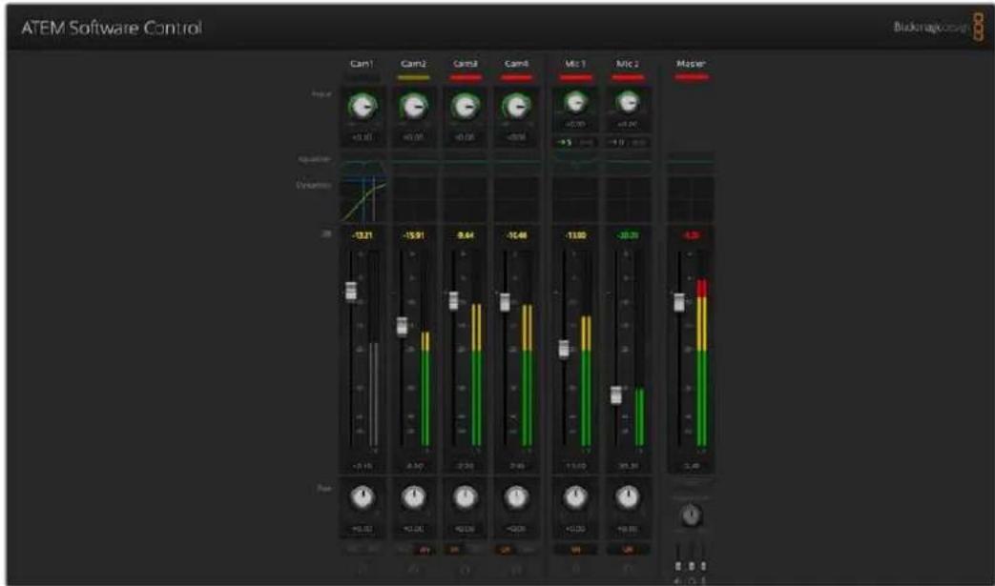The width and height of the screenshot is (995, 586).
Task: Click the Mic 1 pan knob
Action: coord(575,497)
